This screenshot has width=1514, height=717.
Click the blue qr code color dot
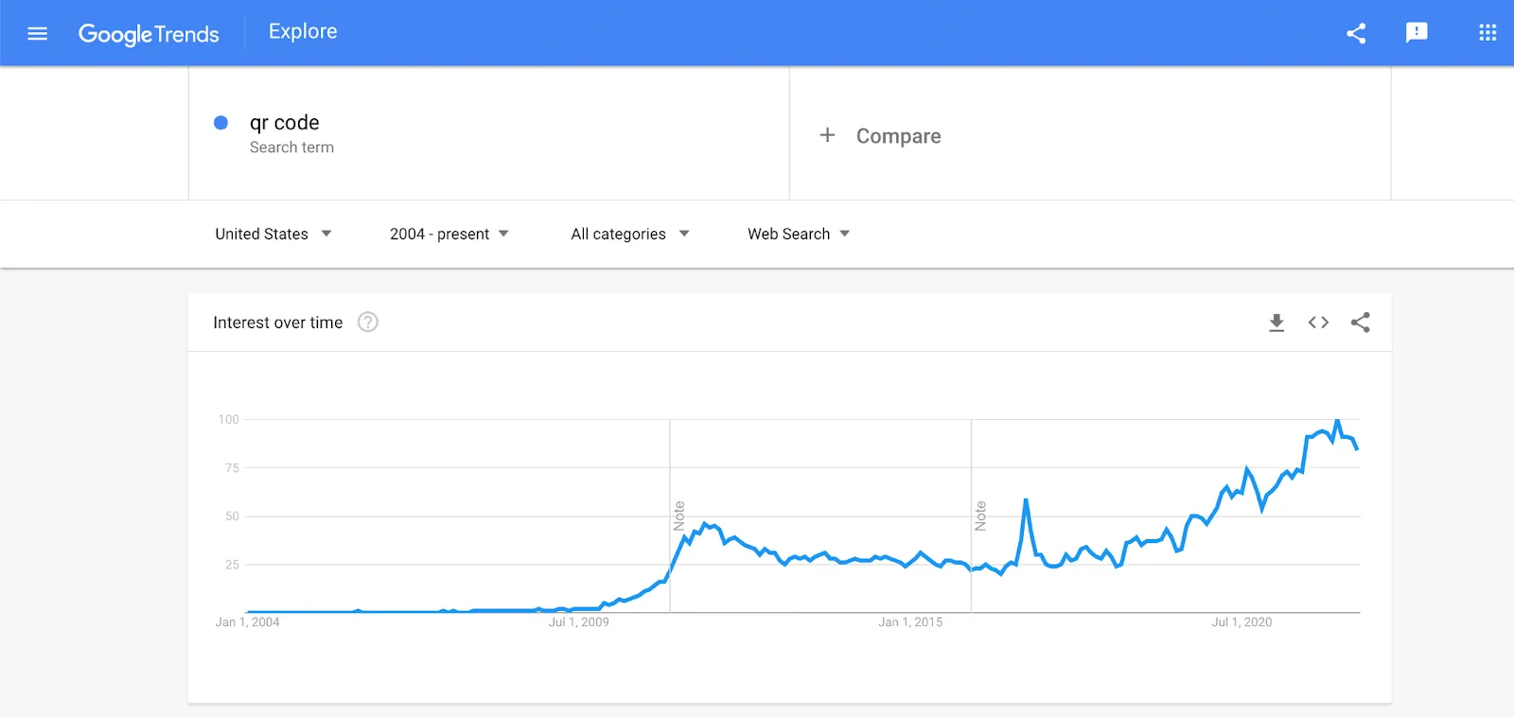coord(221,123)
